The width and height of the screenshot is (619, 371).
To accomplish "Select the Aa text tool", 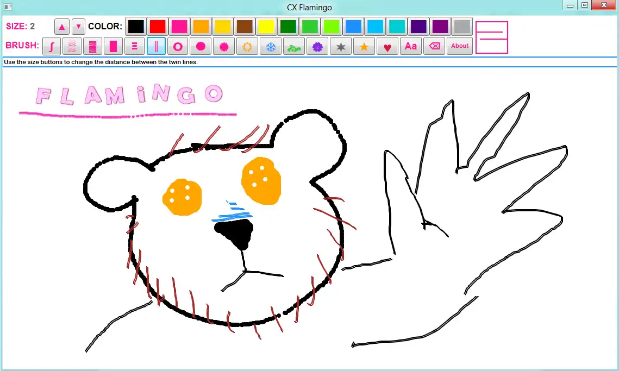I will [x=410, y=46].
